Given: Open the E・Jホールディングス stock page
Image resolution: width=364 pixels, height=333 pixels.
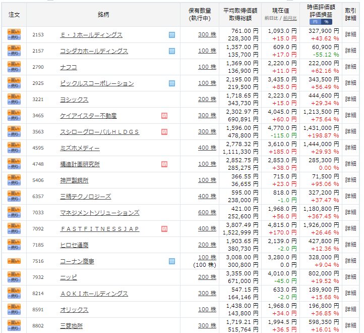Looking at the screenshot, I should (91, 35).
